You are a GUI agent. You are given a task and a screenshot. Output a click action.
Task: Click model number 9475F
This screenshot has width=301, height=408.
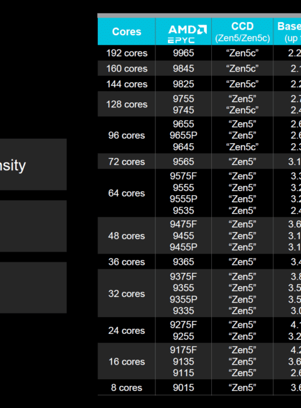[x=184, y=224]
